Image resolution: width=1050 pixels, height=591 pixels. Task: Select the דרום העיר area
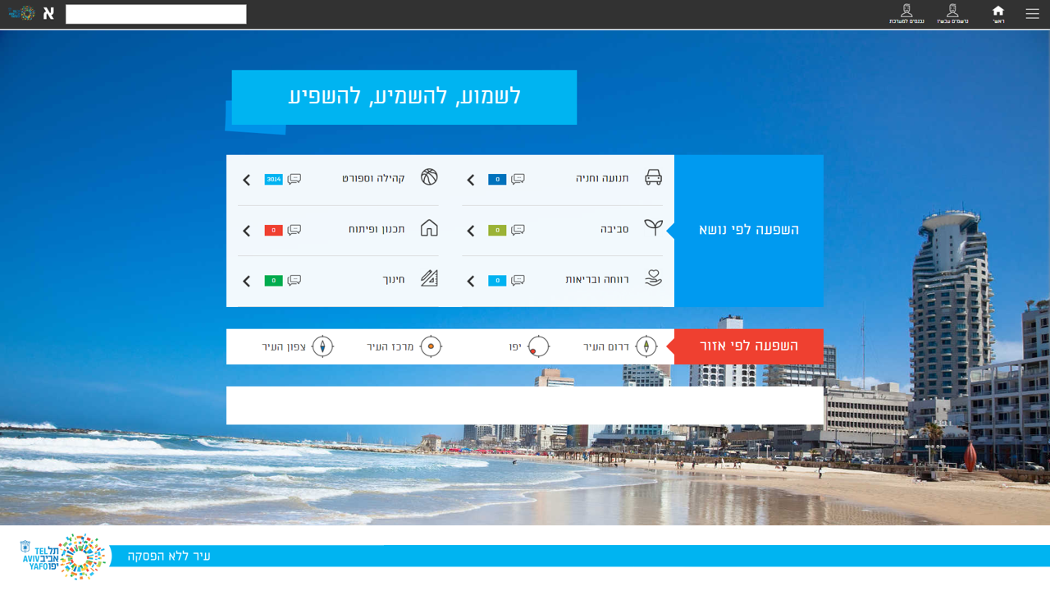pyautogui.click(x=606, y=347)
